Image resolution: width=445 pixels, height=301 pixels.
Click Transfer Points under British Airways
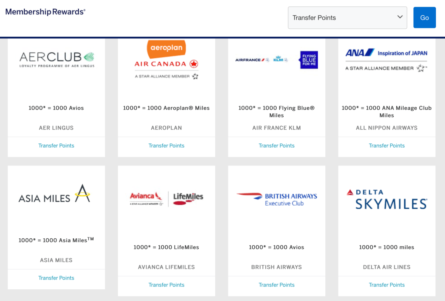click(x=277, y=285)
